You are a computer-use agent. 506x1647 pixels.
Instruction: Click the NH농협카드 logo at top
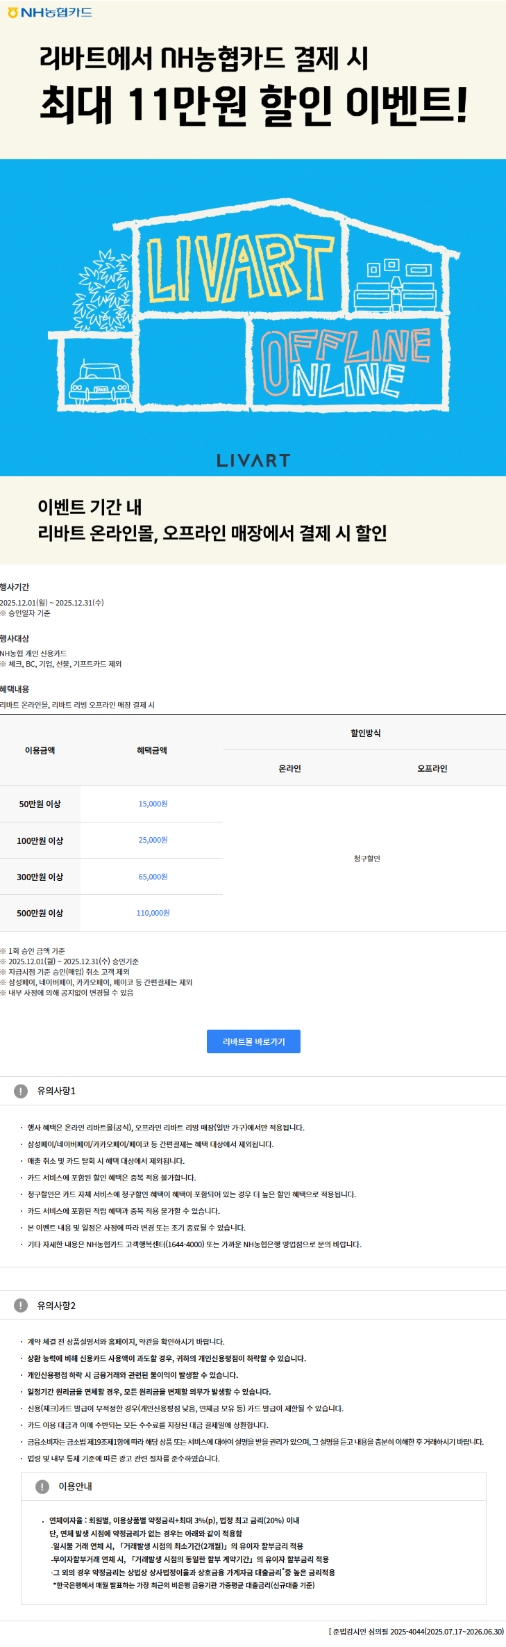[49, 13]
